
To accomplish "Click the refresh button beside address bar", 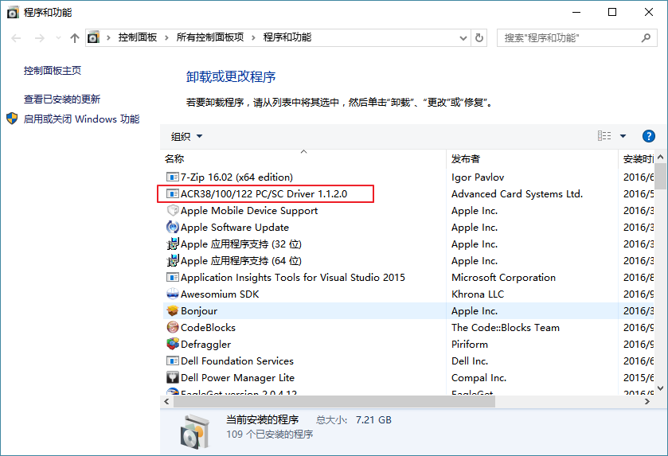I will (x=479, y=37).
